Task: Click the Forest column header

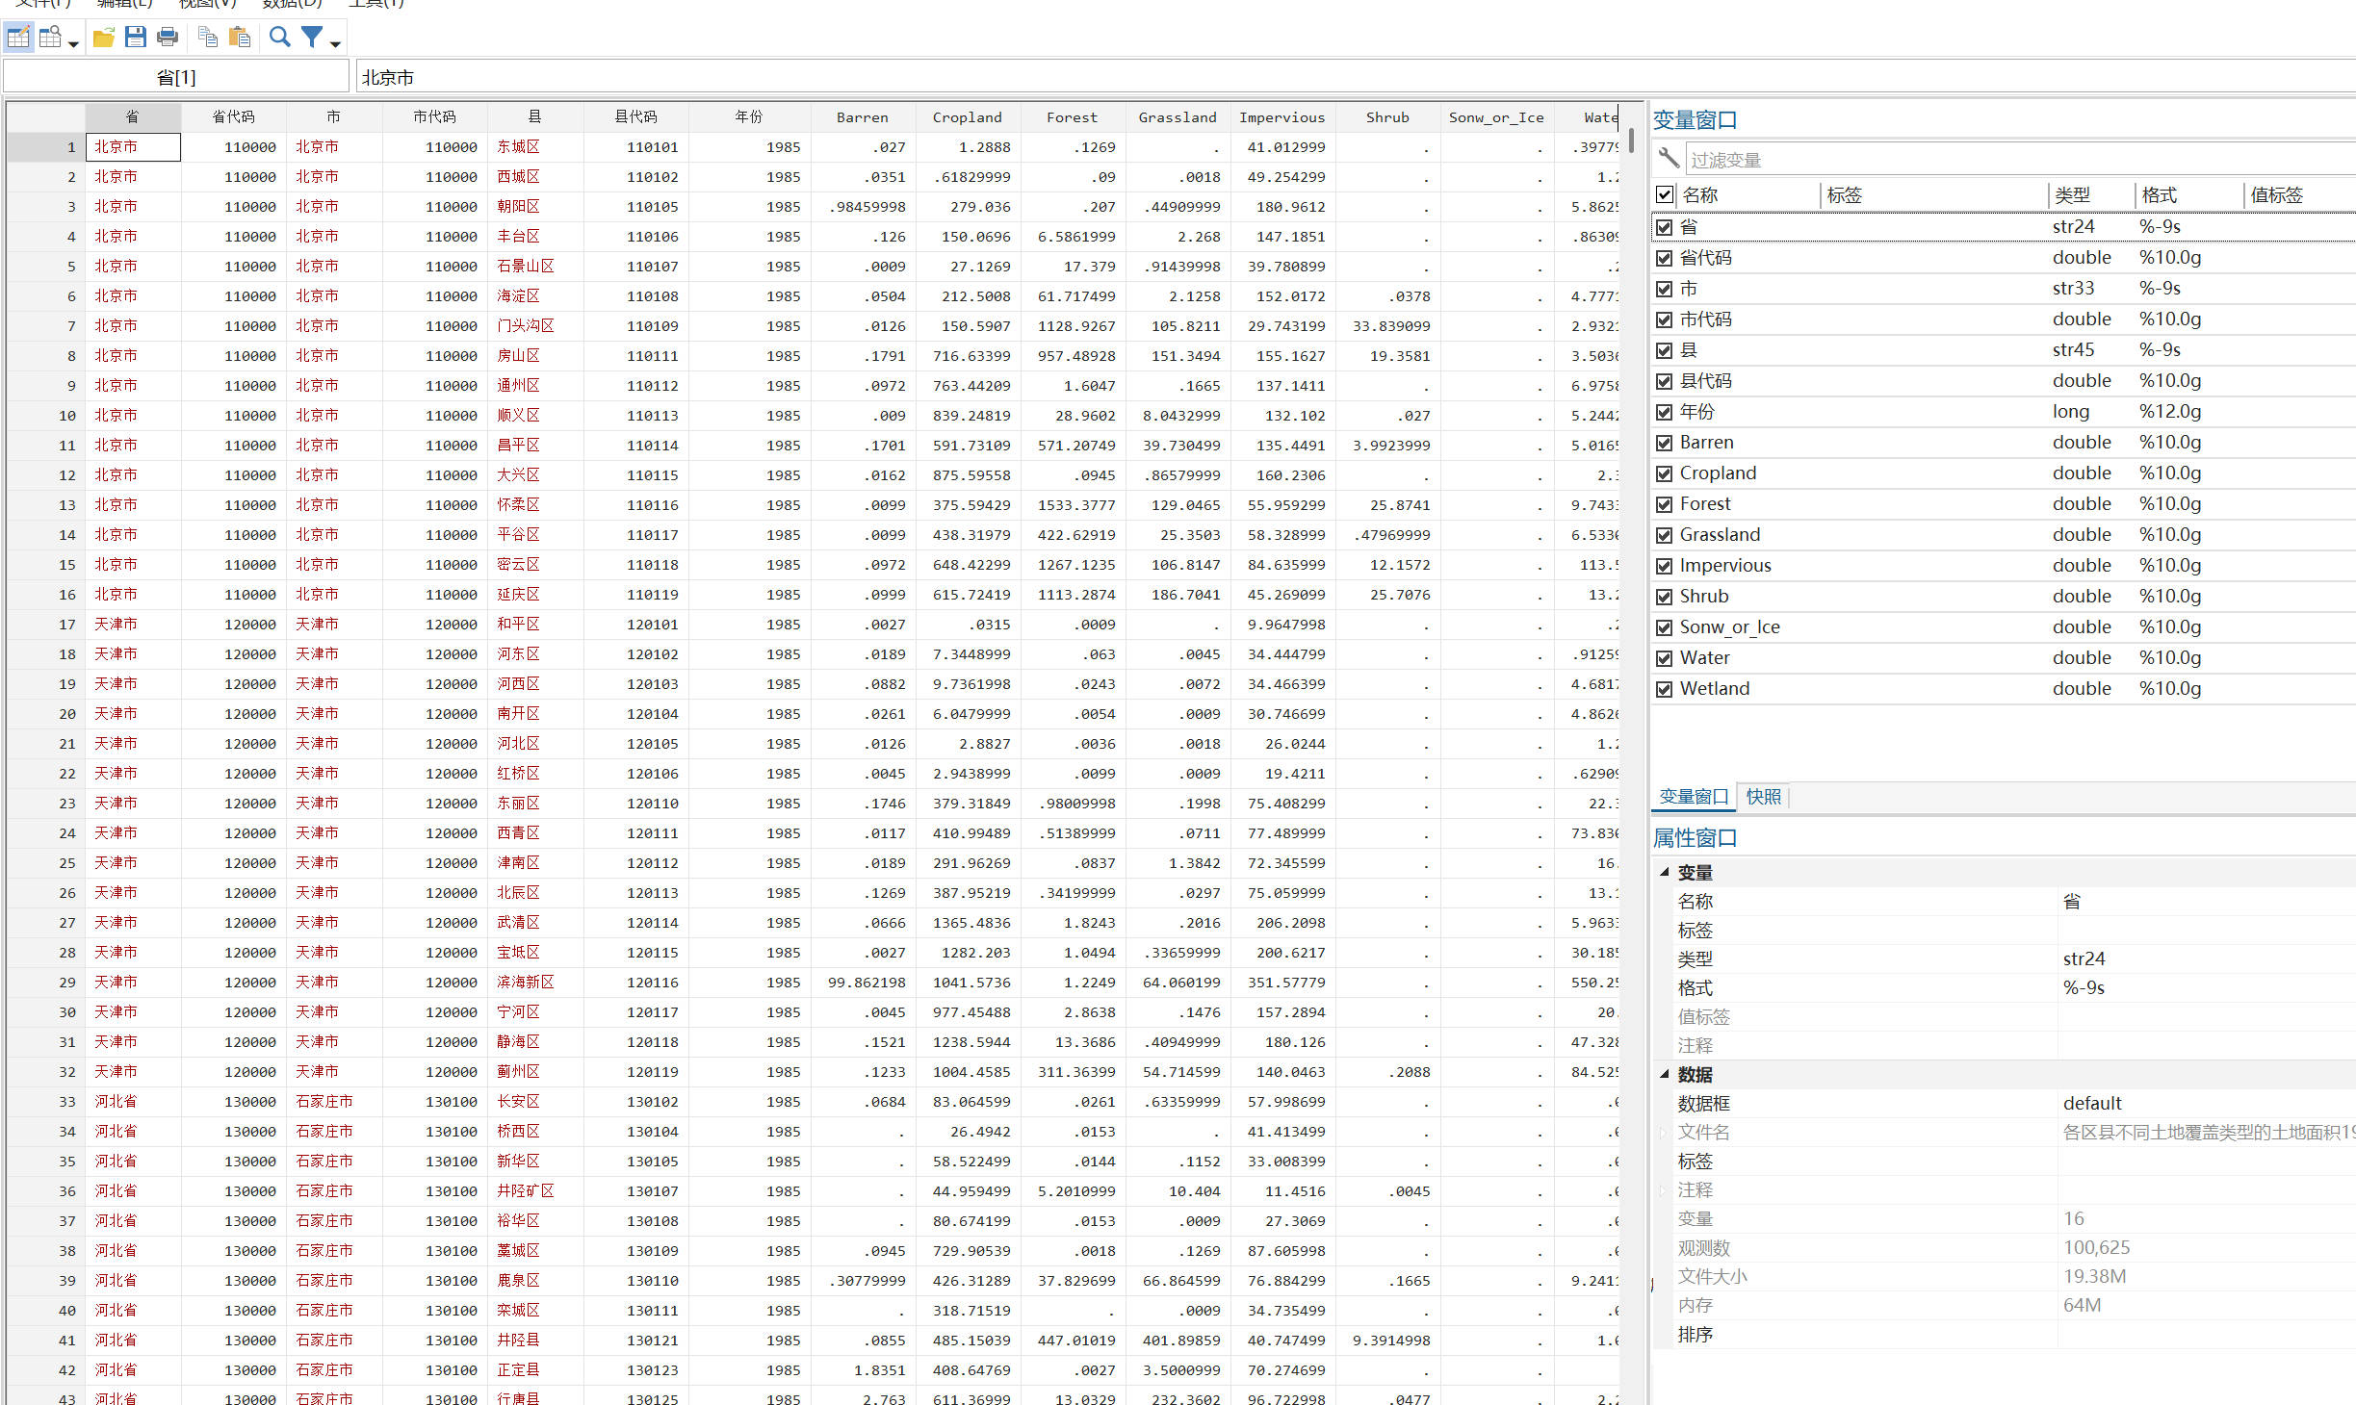Action: pyautogui.click(x=1072, y=117)
